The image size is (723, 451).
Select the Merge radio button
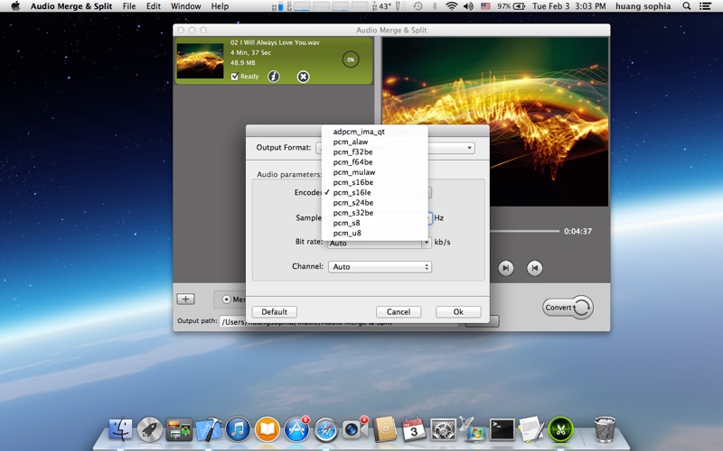(x=226, y=299)
